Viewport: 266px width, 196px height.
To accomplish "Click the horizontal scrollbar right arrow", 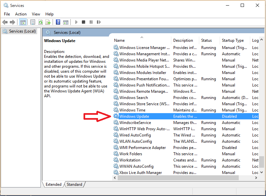I will pos(256,178).
